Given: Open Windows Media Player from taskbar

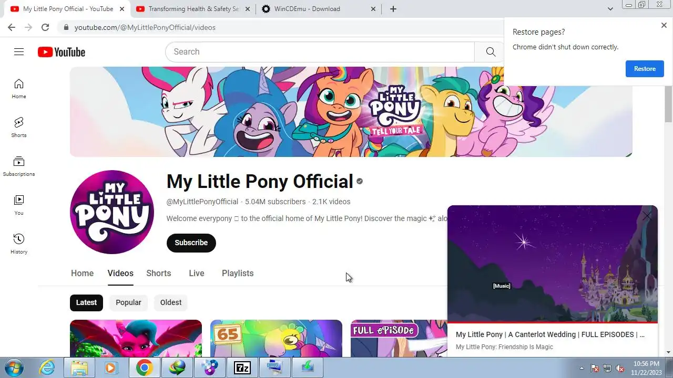Looking at the screenshot, I should pyautogui.click(x=111, y=367).
